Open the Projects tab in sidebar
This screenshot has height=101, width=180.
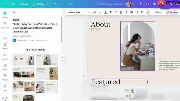[x=5, y=77]
